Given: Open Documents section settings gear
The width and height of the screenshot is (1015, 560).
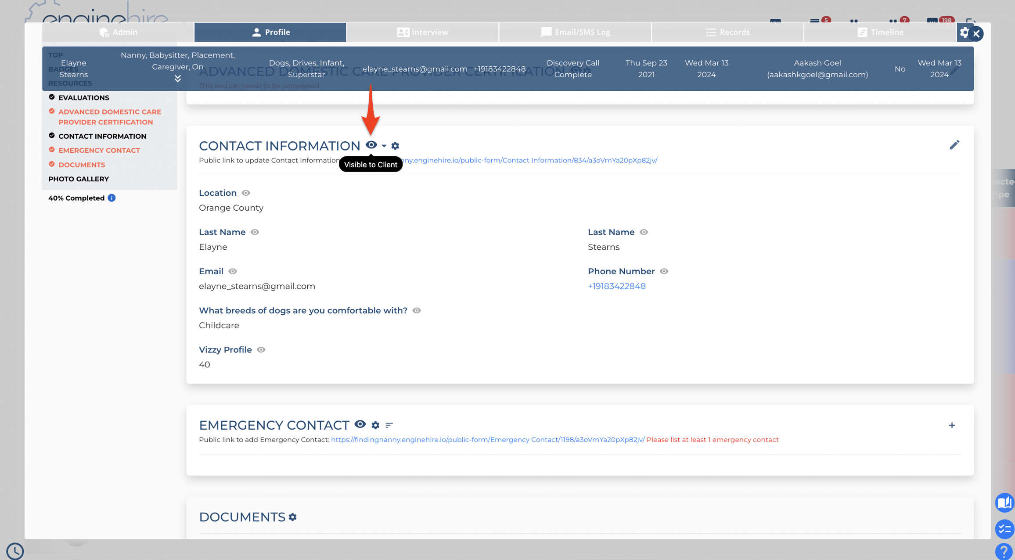Looking at the screenshot, I should [x=293, y=517].
